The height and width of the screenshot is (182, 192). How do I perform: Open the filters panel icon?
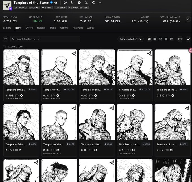(6, 39)
